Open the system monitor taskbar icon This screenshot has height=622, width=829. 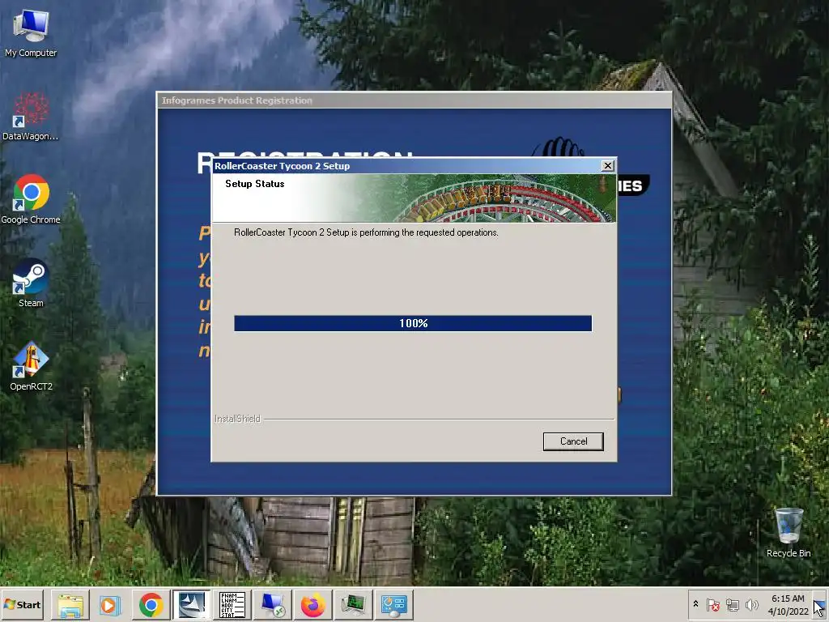353,605
